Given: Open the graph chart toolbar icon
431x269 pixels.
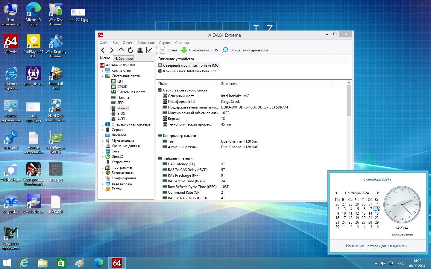Looking at the screenshot, I should [x=149, y=50].
